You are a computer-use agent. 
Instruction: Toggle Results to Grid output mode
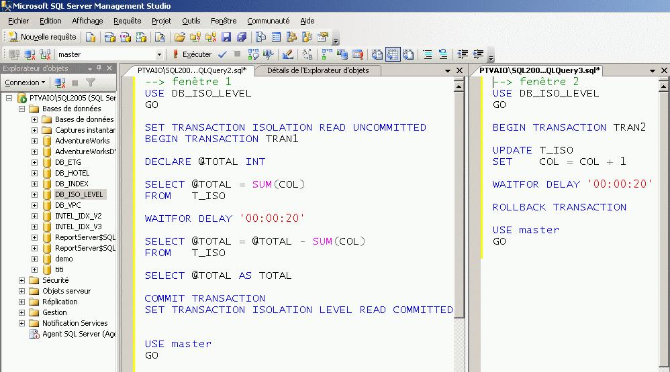coord(393,54)
